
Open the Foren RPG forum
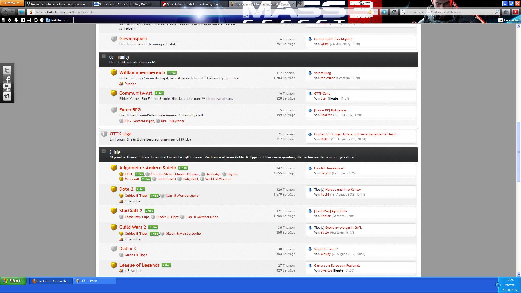130,110
